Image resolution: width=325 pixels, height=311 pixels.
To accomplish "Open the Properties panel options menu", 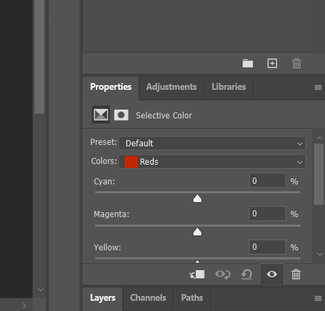I will click(x=318, y=87).
